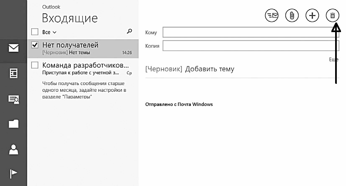346x186 pixels.
Task: Show more fields via the Еще link
Action: (x=333, y=59)
